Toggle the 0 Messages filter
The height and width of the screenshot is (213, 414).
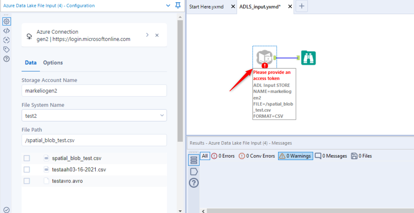click(331, 156)
